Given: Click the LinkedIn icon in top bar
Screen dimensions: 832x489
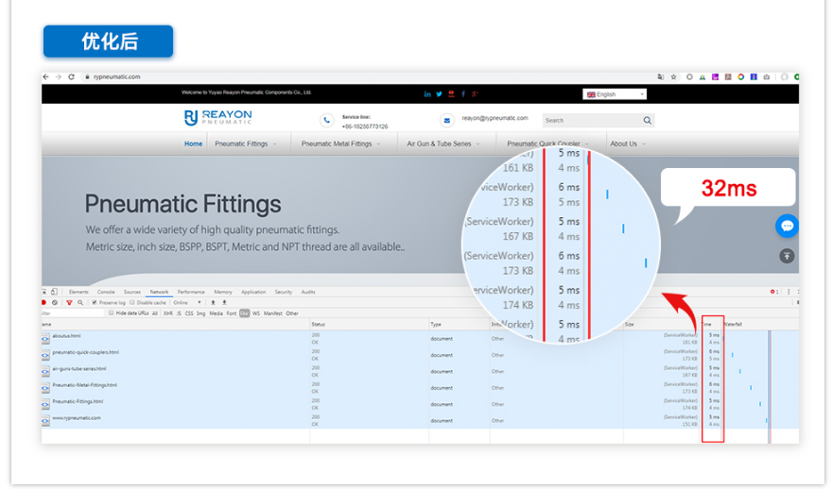Looking at the screenshot, I should point(427,94).
